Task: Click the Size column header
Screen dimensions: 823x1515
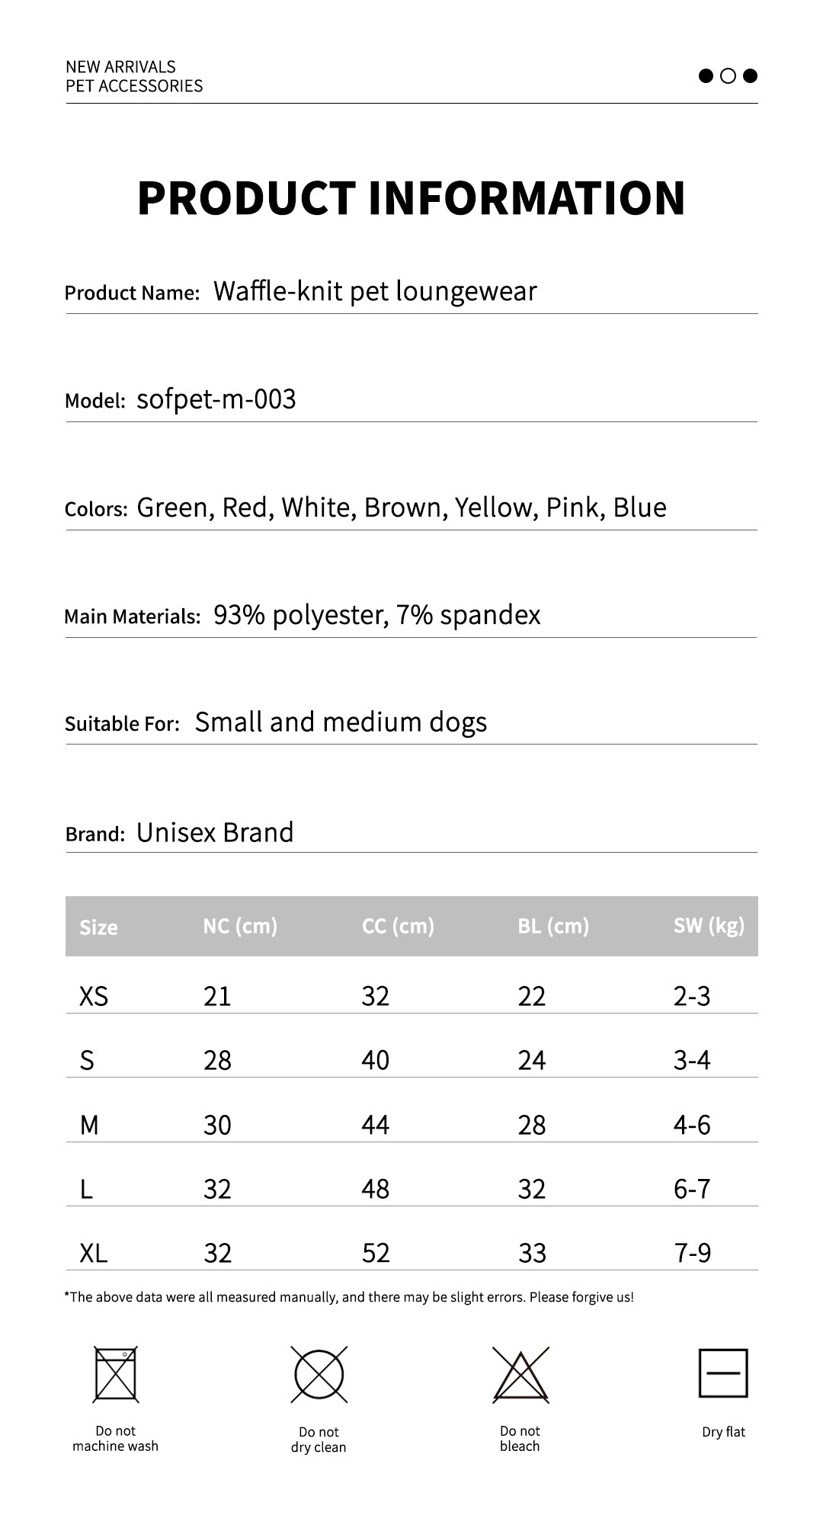Action: tap(98, 927)
